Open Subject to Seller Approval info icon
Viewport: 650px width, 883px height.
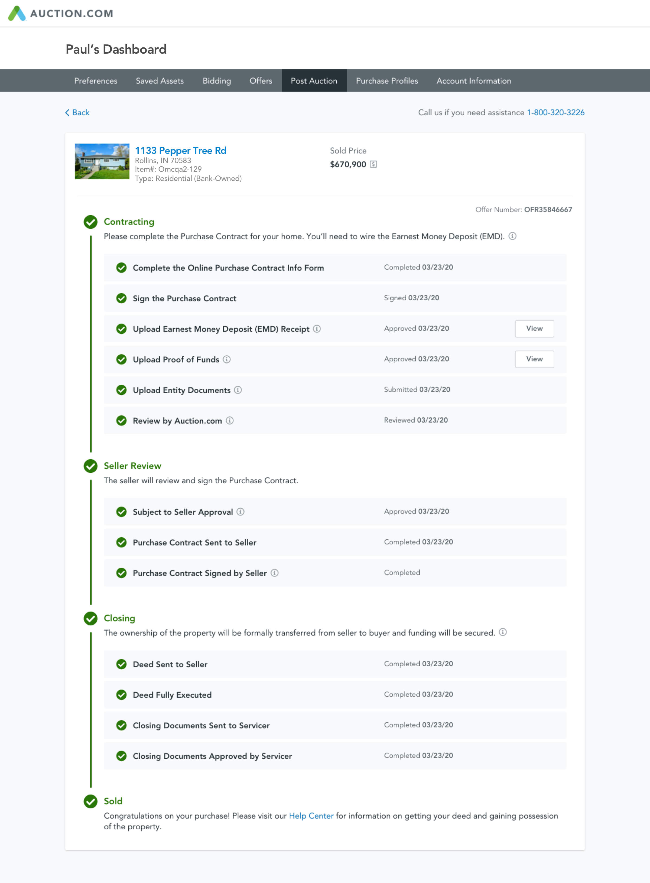pos(240,512)
